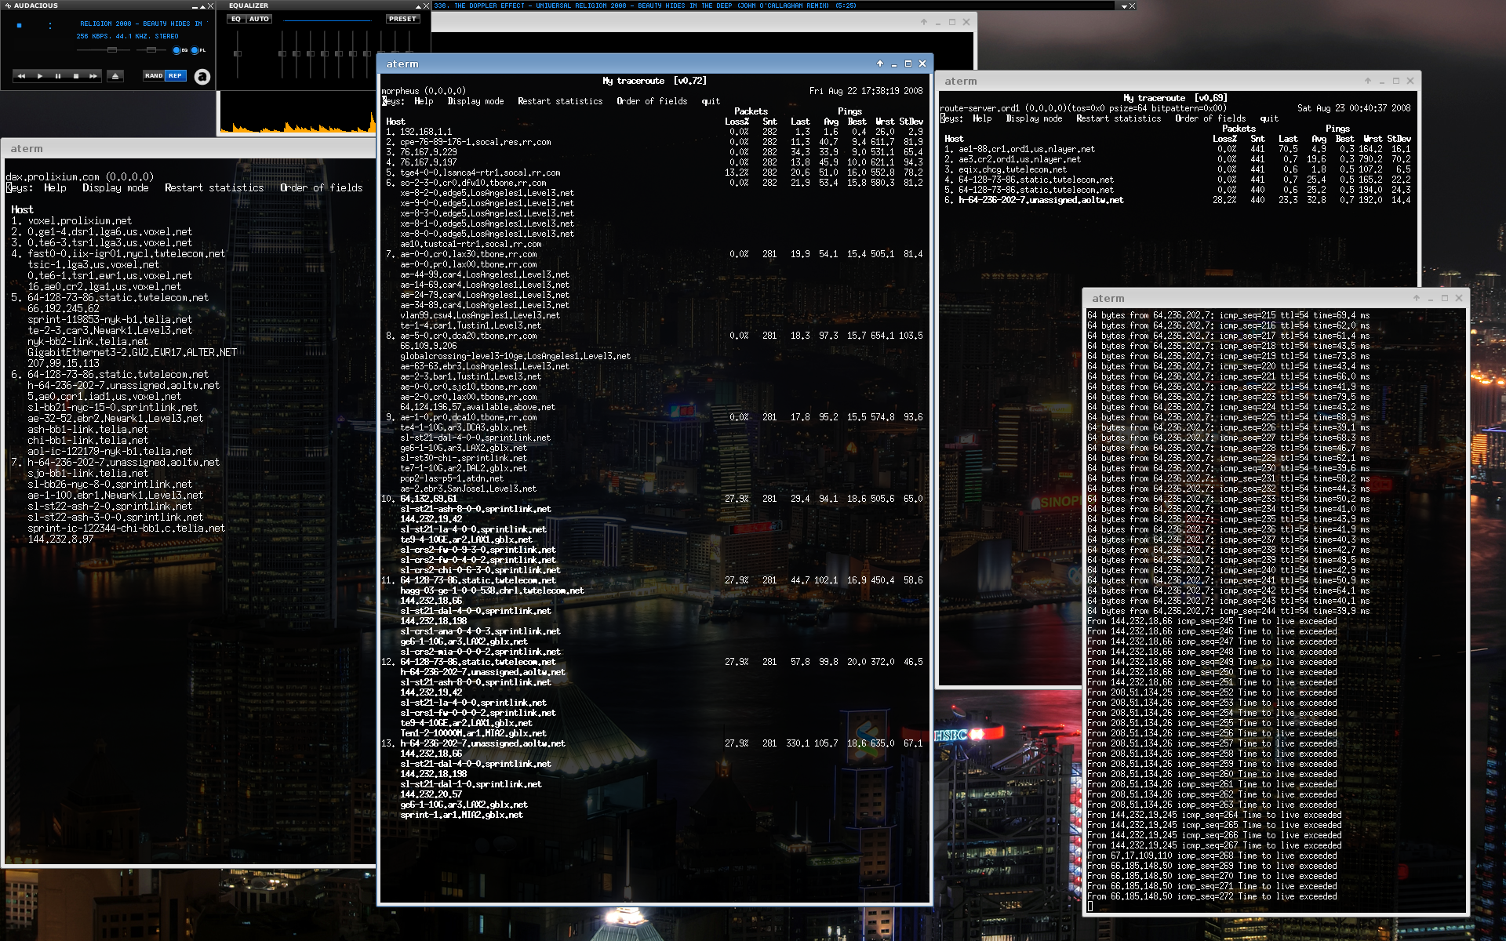This screenshot has height=941, width=1506.
Task: Pause the current song
Action: (57, 76)
